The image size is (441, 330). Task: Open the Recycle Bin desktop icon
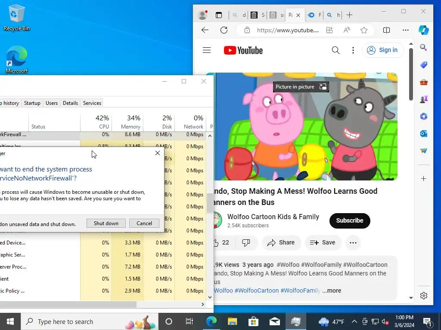point(17,17)
